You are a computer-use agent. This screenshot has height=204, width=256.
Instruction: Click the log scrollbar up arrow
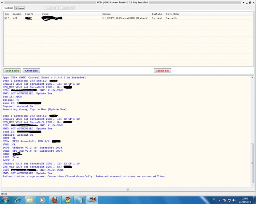point(252,78)
